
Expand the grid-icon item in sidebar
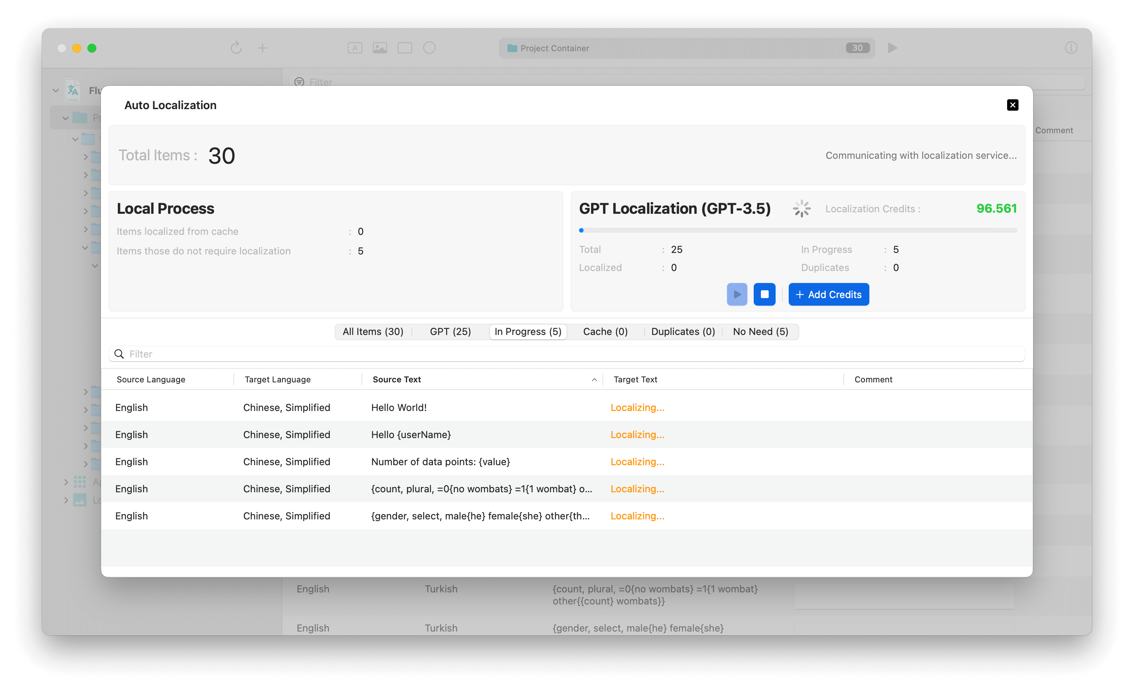pos(66,482)
